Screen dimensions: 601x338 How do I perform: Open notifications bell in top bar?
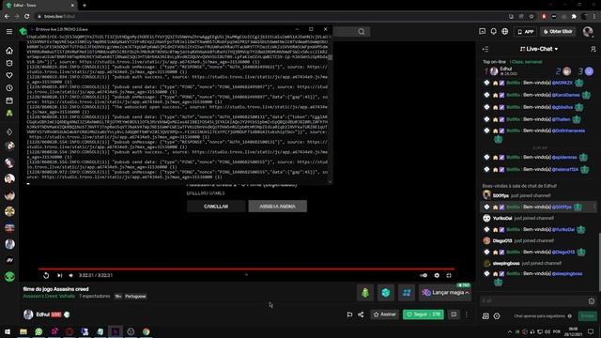click(x=494, y=31)
